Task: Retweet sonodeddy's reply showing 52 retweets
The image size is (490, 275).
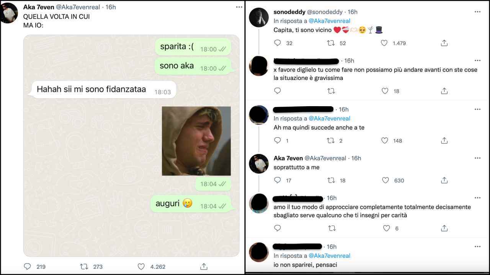Action: pos(331,43)
